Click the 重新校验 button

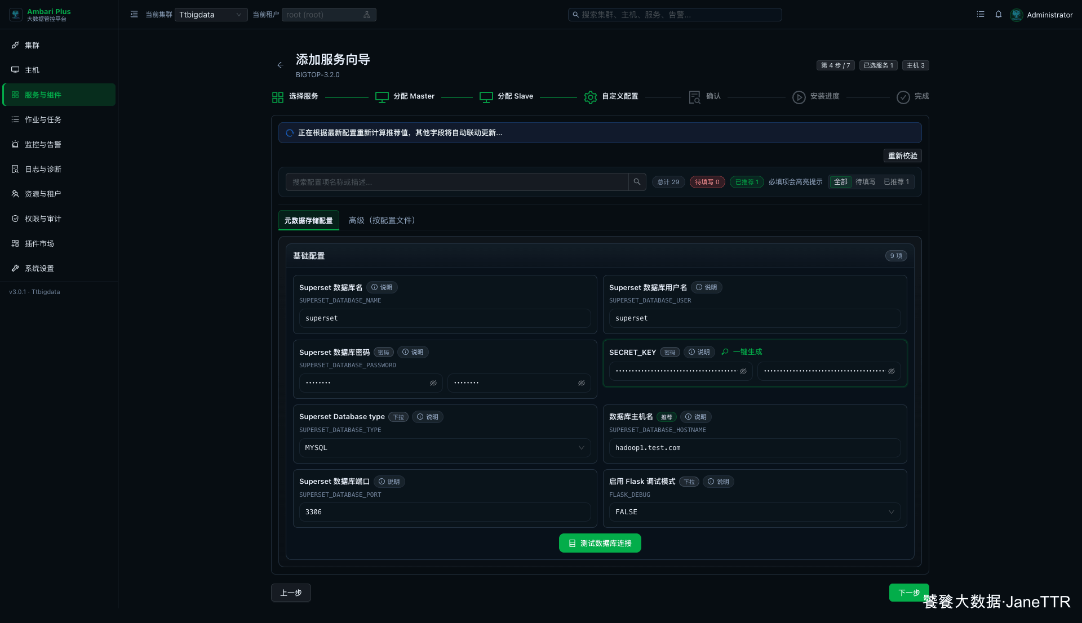[903, 155]
